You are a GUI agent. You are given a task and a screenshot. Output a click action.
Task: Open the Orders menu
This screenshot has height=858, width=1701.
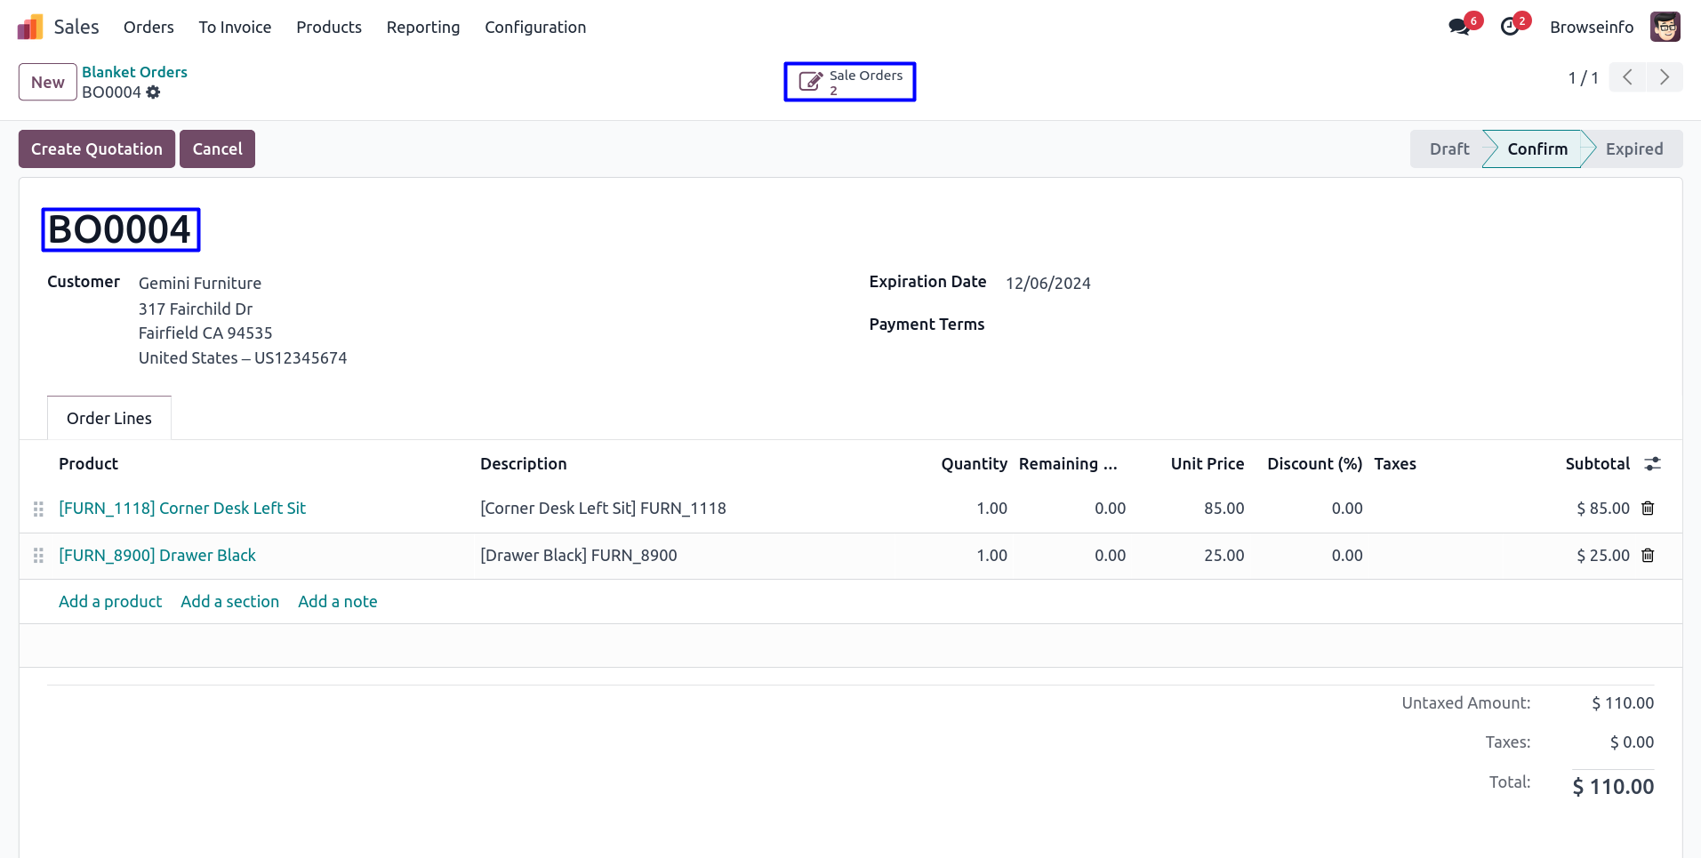point(148,28)
